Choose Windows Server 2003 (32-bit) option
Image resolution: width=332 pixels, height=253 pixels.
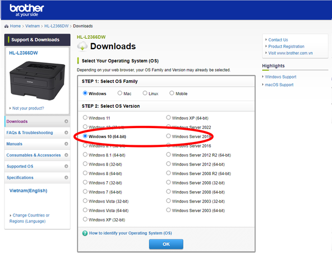[x=168, y=201]
